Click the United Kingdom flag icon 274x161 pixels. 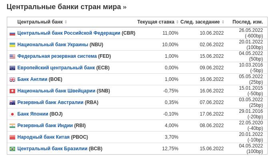click(12, 80)
